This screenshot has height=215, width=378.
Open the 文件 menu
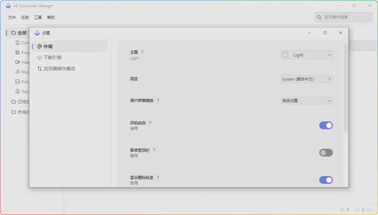click(x=12, y=17)
